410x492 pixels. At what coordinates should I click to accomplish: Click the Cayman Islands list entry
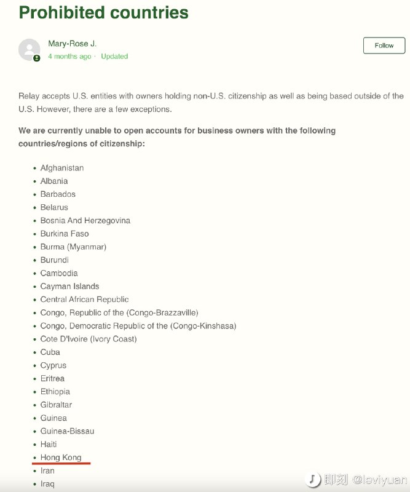click(69, 286)
